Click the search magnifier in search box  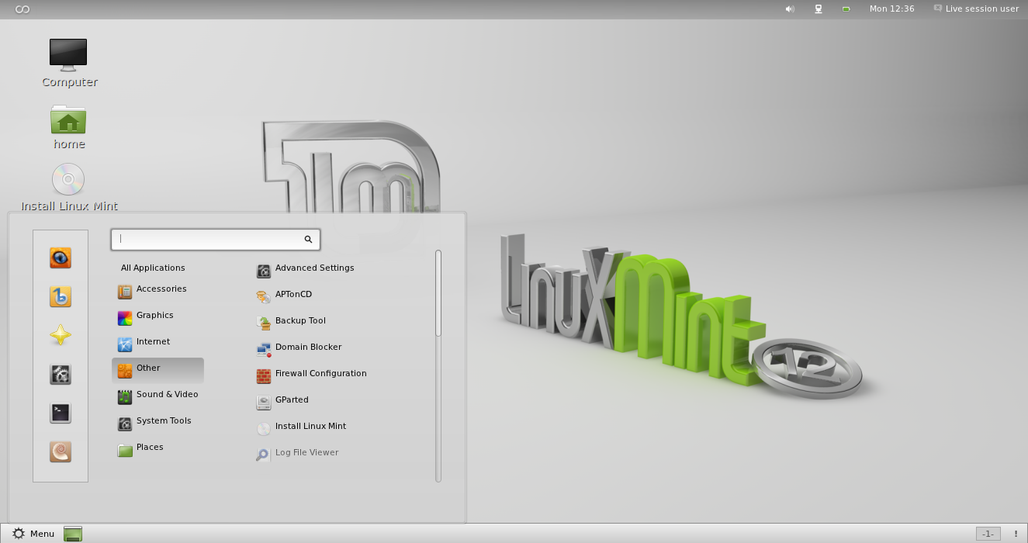308,240
